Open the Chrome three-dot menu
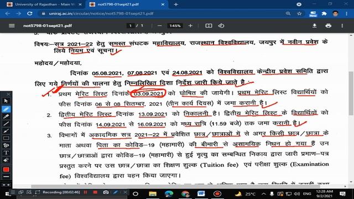 point(347,13)
